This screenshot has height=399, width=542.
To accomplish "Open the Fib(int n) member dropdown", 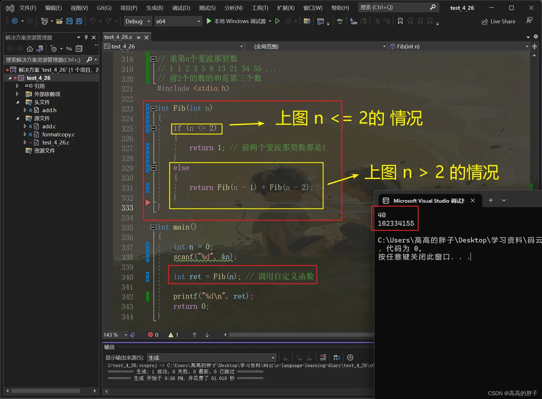I will [459, 46].
